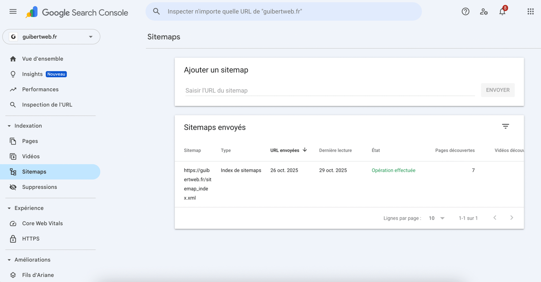541x282 pixels.
Task: Click the Index de sitemaps type cell
Action: [241, 170]
